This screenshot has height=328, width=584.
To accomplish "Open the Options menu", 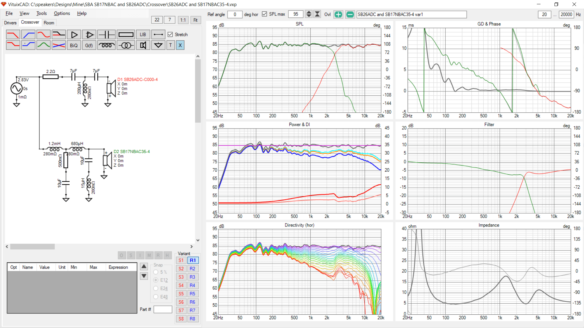I will [x=62, y=13].
